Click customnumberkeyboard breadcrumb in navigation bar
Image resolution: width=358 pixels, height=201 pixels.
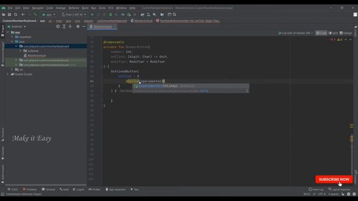click(112, 21)
